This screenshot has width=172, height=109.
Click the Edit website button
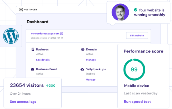pyautogui.click(x=137, y=36)
